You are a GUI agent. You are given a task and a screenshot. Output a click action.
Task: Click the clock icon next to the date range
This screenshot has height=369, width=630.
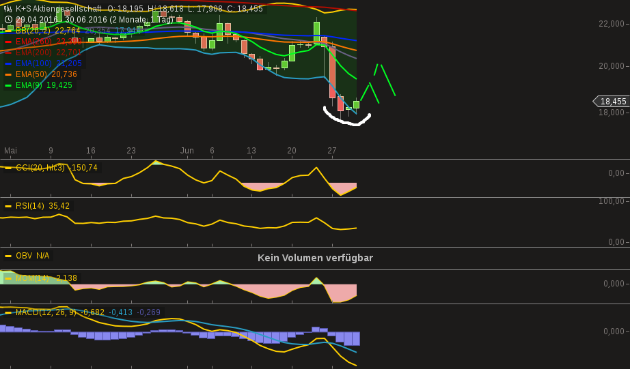[8, 20]
